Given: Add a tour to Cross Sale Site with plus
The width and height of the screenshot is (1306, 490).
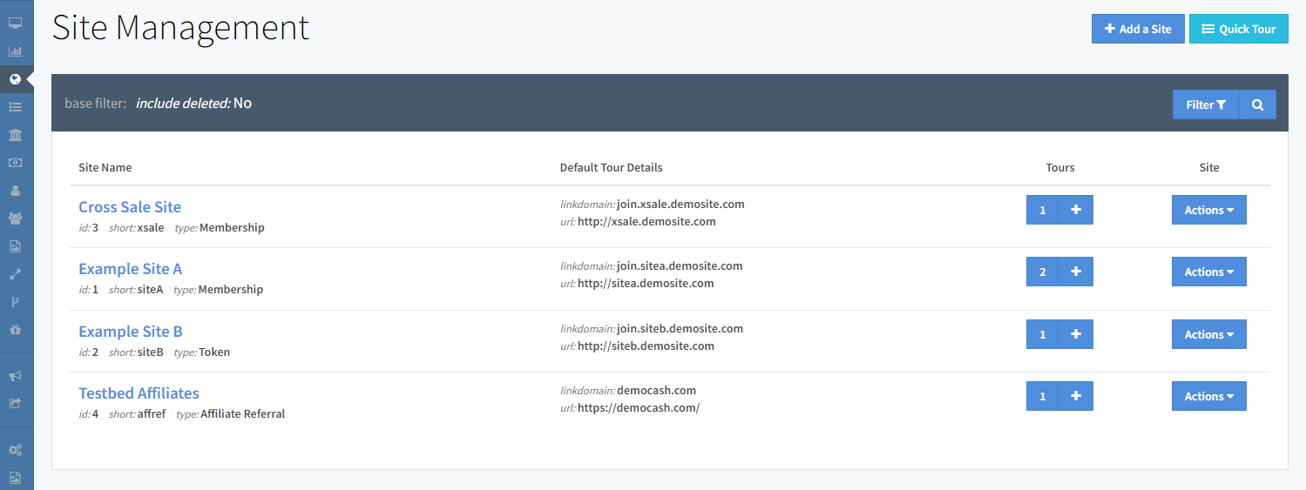Looking at the screenshot, I should coord(1075,210).
